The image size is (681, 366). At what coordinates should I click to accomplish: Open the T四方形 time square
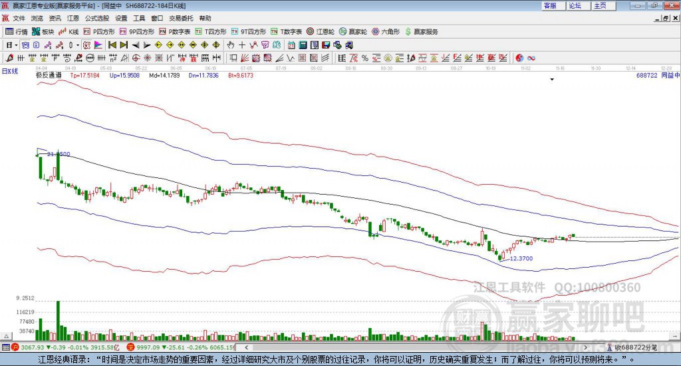tap(211, 32)
